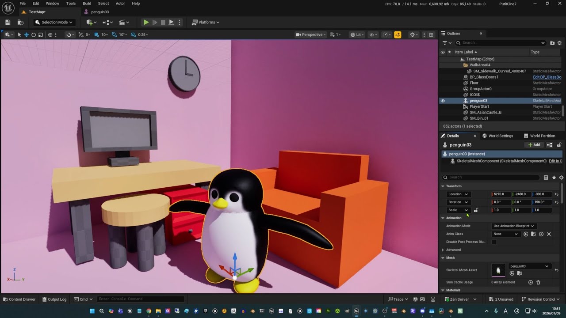Click the Details search field
566x318 pixels.
tap(491, 178)
